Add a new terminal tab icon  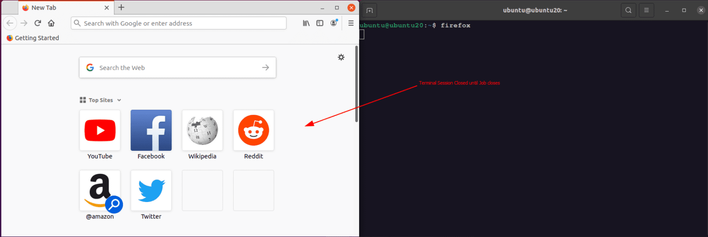(x=370, y=10)
